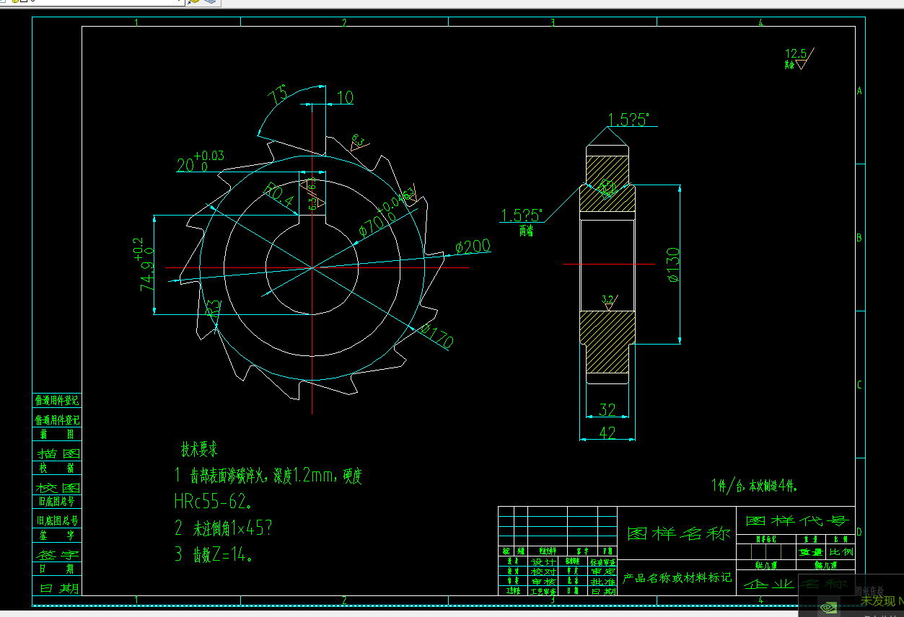Select the '批准' cell in title block
The image size is (904, 617).
coord(603,581)
